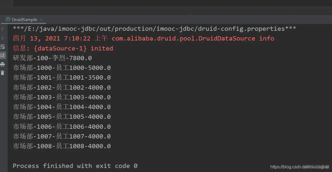Toggle the scroll-to-end console icon

coord(3,55)
